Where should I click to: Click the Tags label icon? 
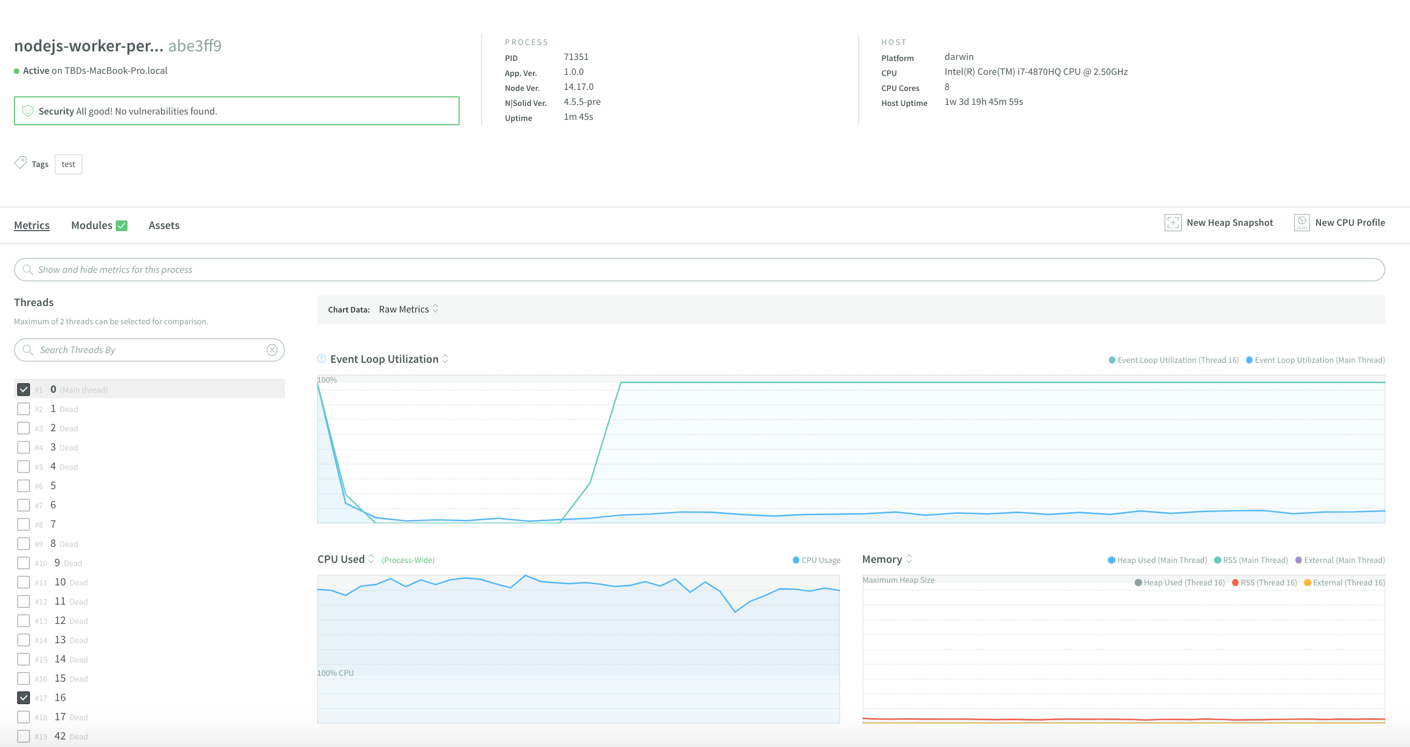click(20, 163)
